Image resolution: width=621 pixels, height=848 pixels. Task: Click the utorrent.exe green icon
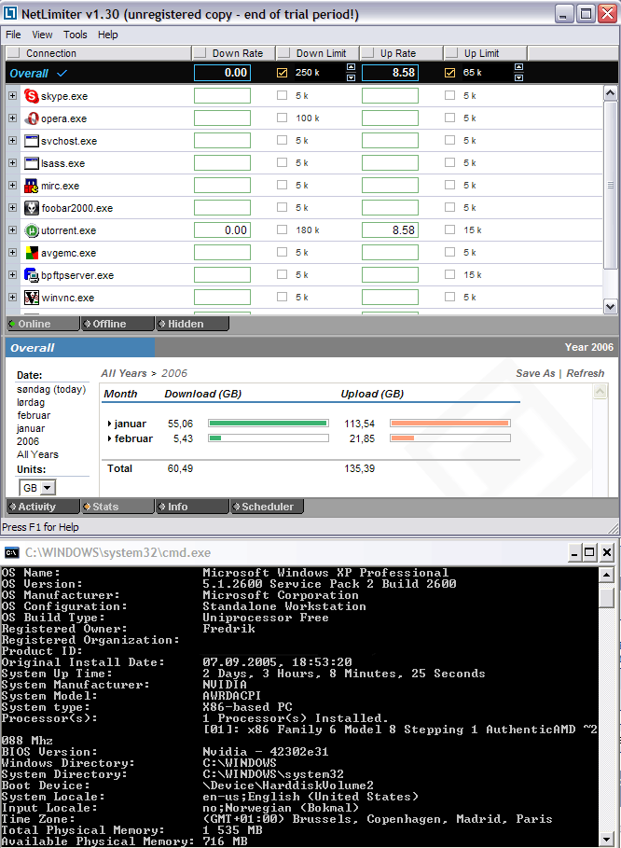click(x=32, y=230)
